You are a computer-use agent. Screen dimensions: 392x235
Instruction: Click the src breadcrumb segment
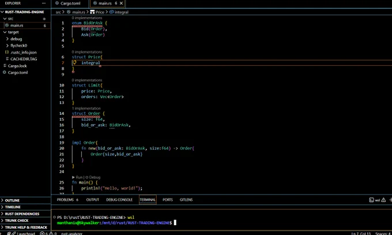58,12
